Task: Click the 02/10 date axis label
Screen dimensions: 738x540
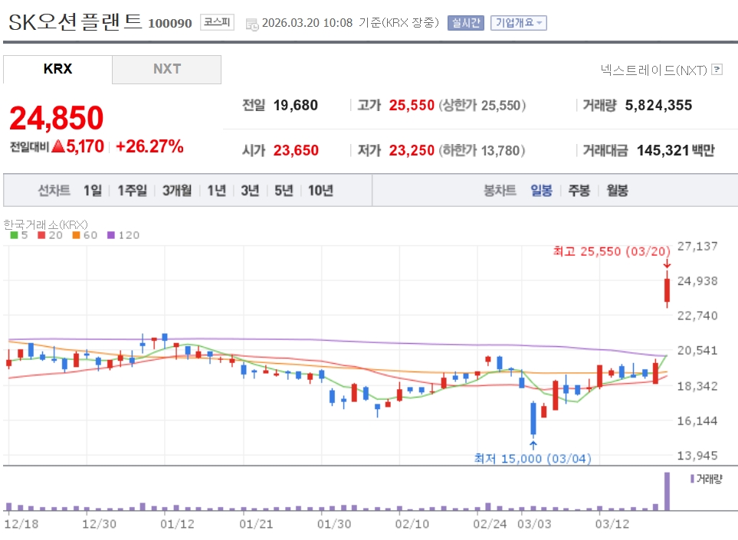Action: pos(412,524)
